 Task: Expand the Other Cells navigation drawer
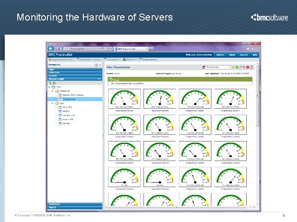click(75, 72)
